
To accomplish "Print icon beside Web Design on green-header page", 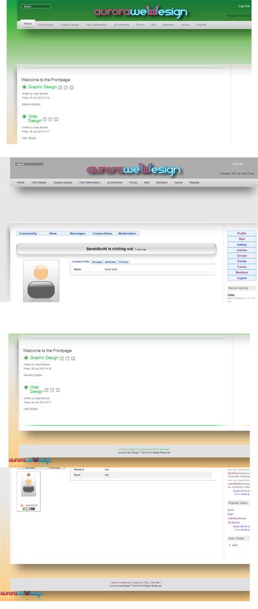I will click(50, 119).
